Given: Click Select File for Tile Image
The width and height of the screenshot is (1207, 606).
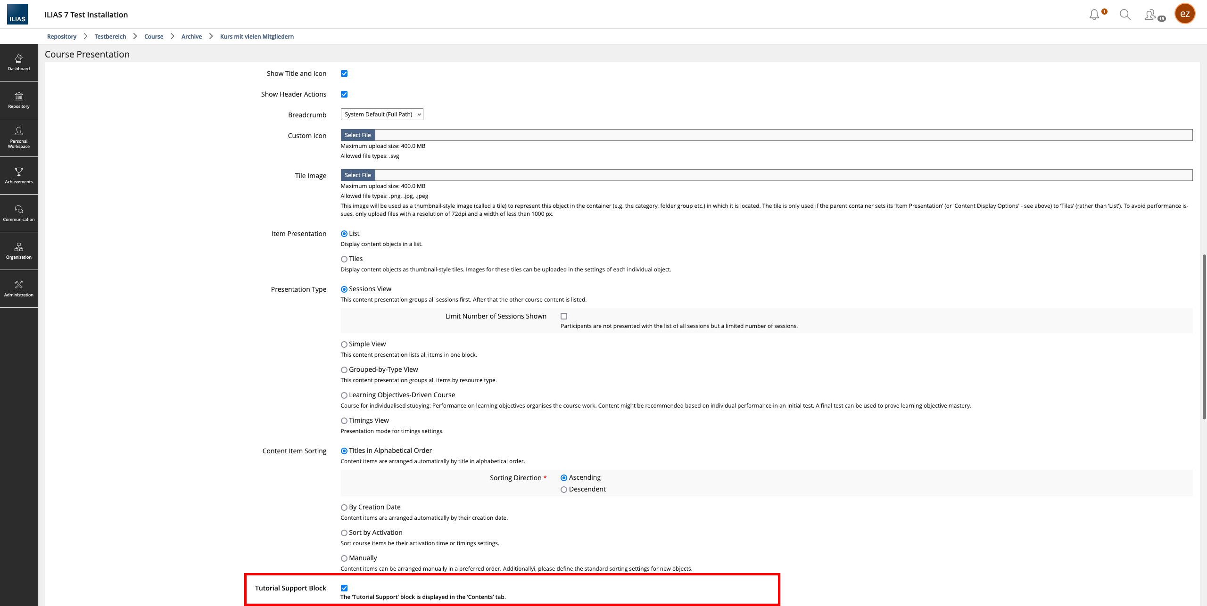Looking at the screenshot, I should pos(357,175).
